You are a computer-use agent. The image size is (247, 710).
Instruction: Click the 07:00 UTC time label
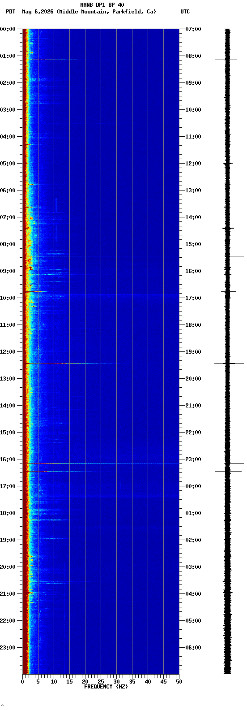click(193, 29)
